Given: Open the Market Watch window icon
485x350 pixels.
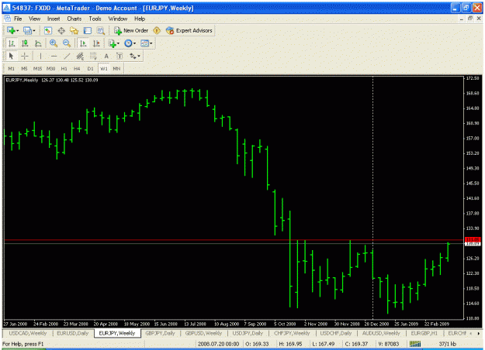Looking at the screenshot, I should point(48,30).
